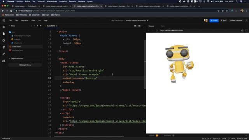Click the left of two split-layout icons
Screen dimensions: 249x140
point(135,26)
